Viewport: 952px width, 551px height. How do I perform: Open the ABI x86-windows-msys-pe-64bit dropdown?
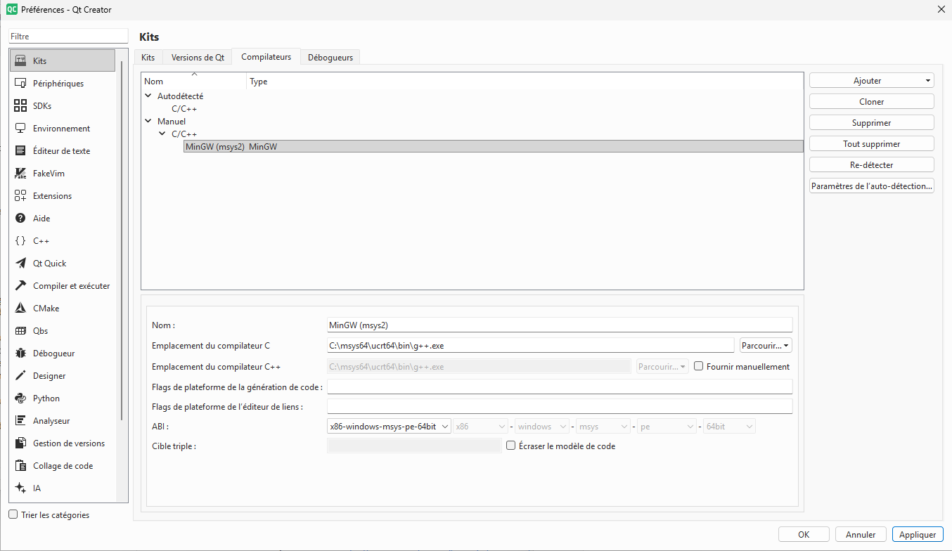(389, 427)
